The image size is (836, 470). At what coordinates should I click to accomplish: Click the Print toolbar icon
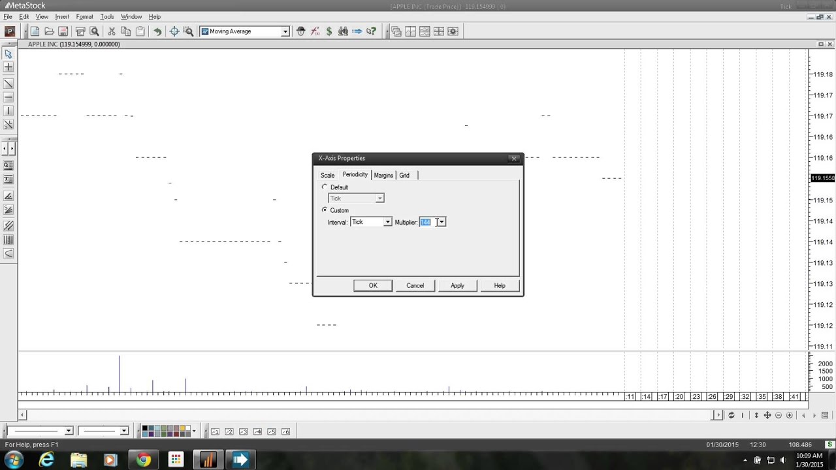click(x=80, y=31)
